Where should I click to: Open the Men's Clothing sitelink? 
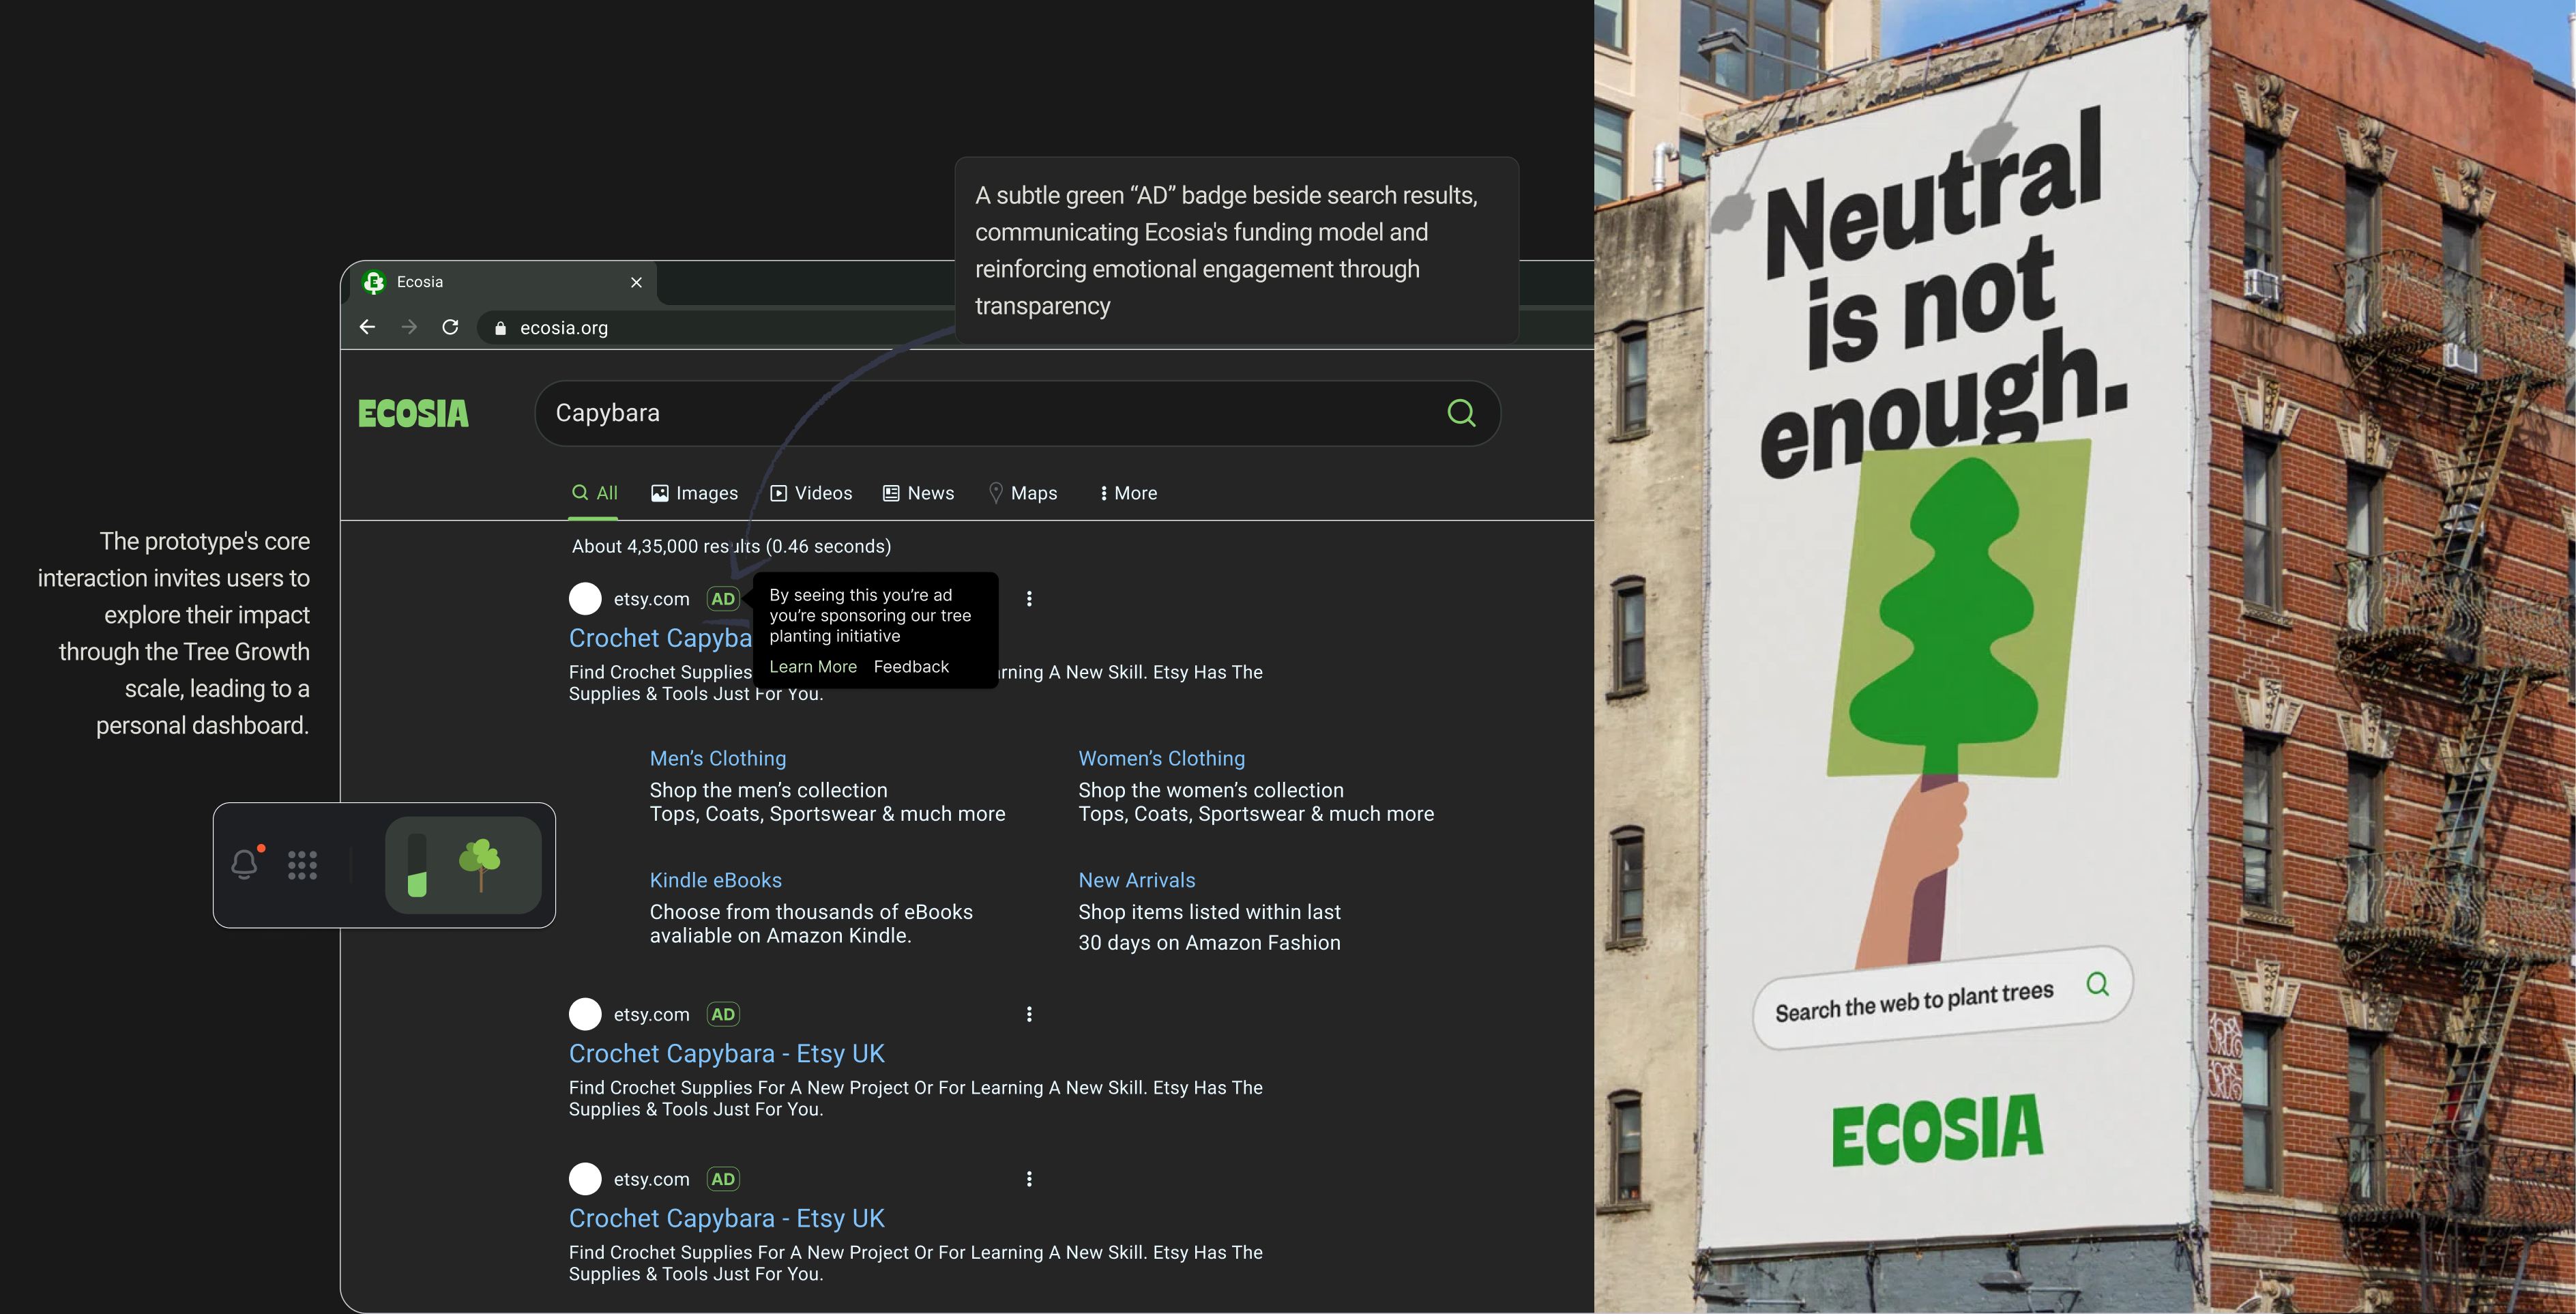(717, 758)
